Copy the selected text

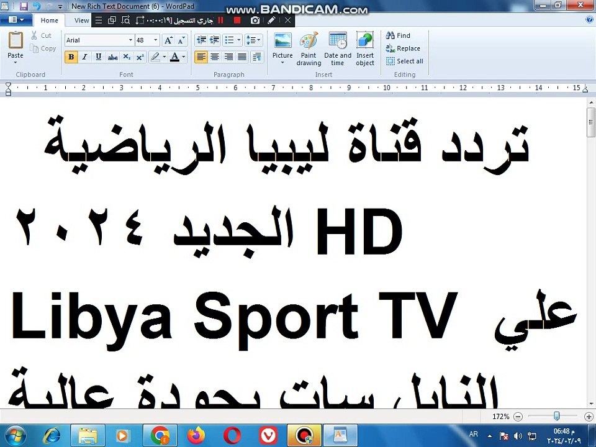(43, 48)
